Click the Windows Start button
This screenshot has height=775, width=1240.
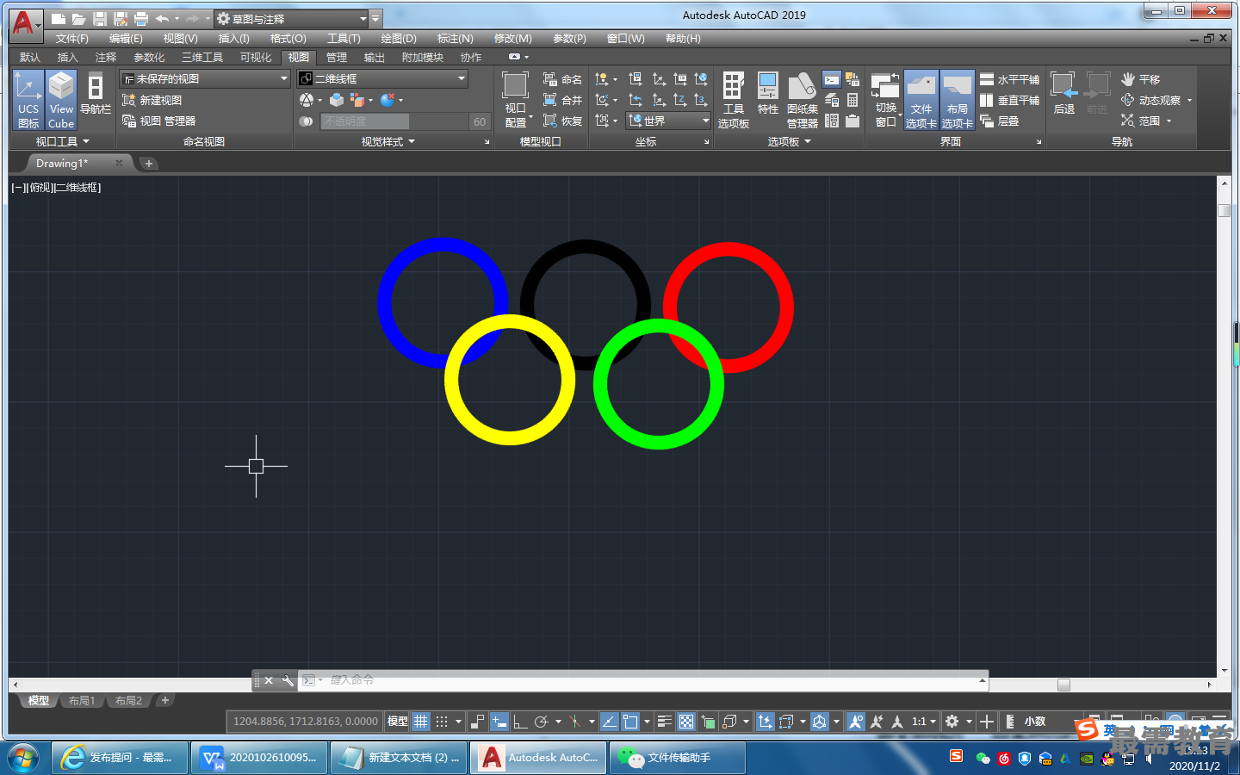click(23, 758)
